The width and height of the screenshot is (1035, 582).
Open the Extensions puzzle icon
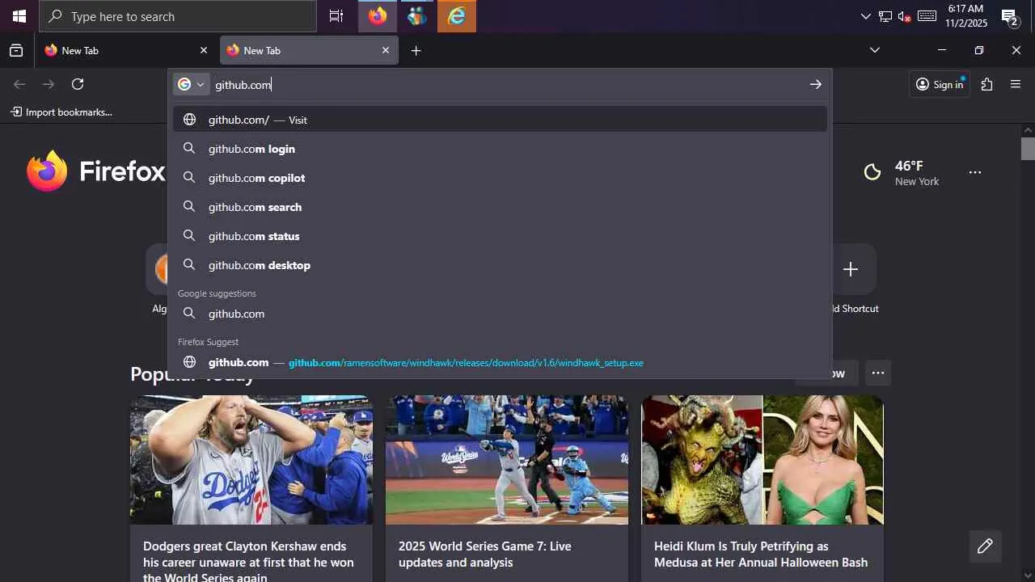pyautogui.click(x=986, y=84)
